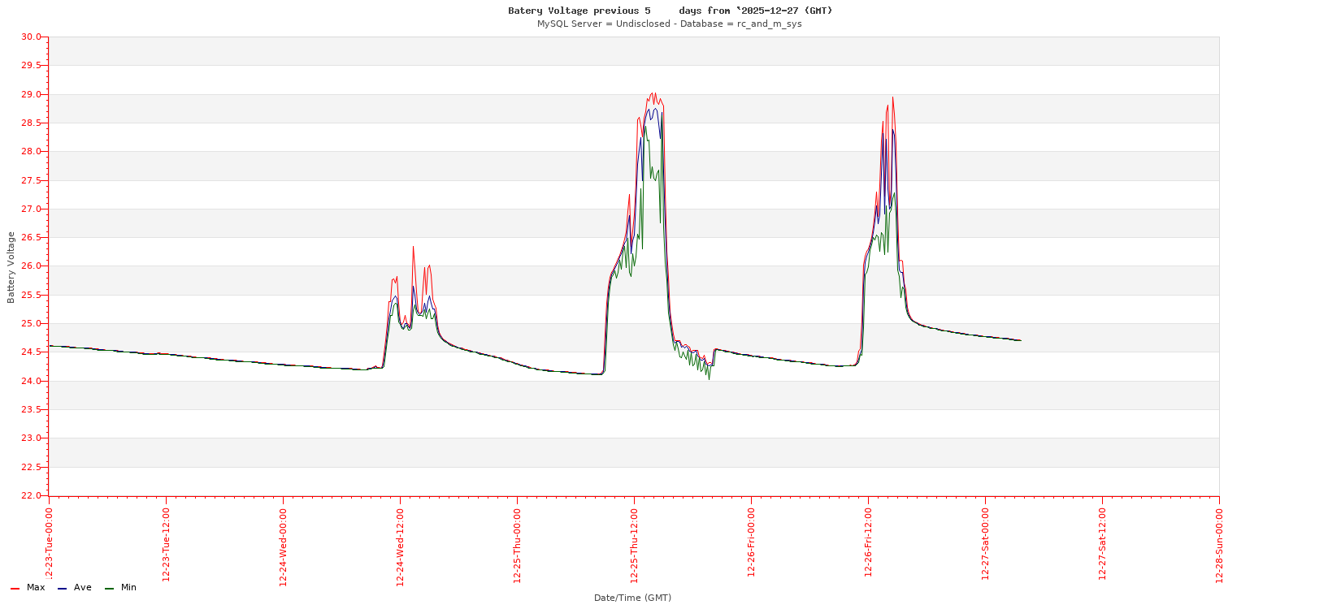The image size is (1341, 609).
Task: Click the 26.0 y-axis value
Action: [31, 266]
